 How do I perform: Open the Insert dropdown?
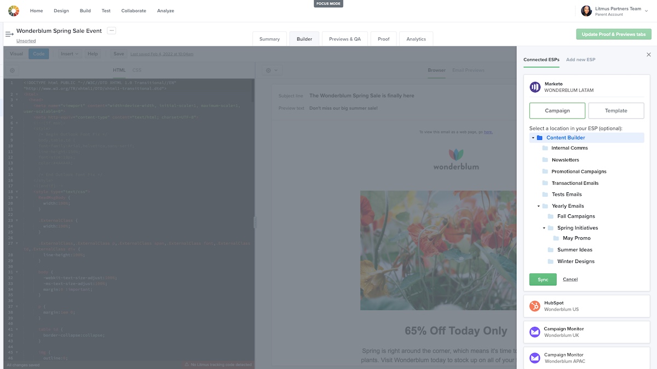[x=70, y=54]
